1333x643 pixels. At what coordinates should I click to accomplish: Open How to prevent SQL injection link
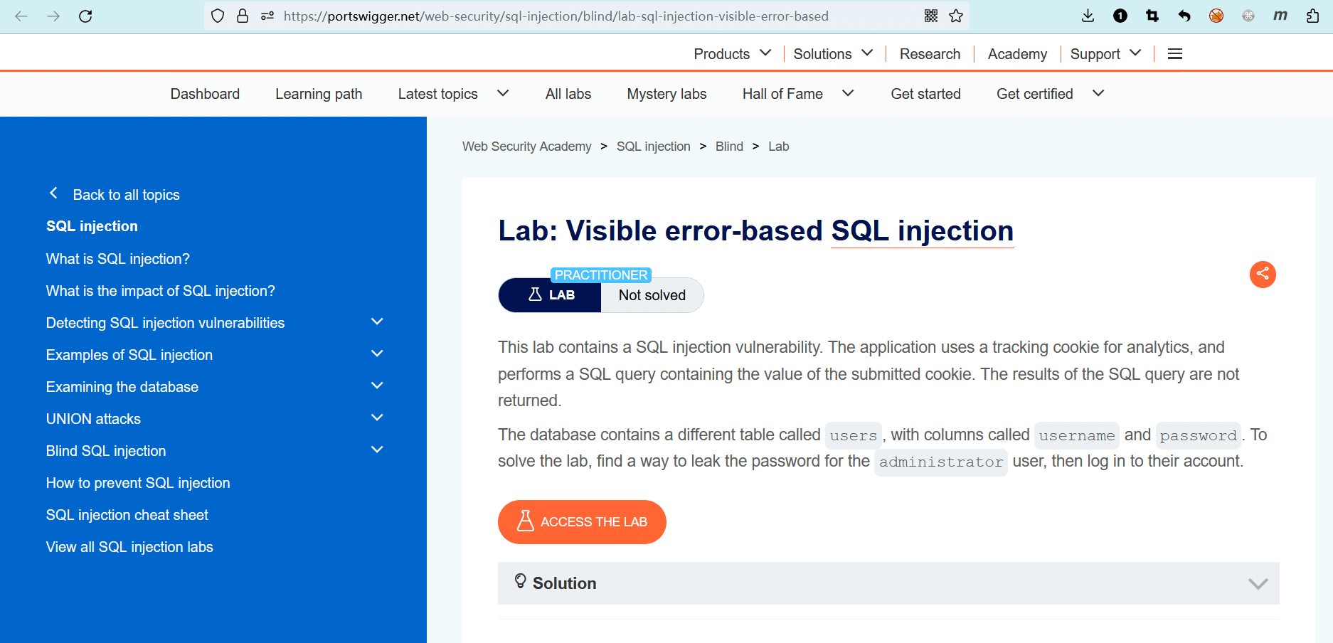click(138, 483)
